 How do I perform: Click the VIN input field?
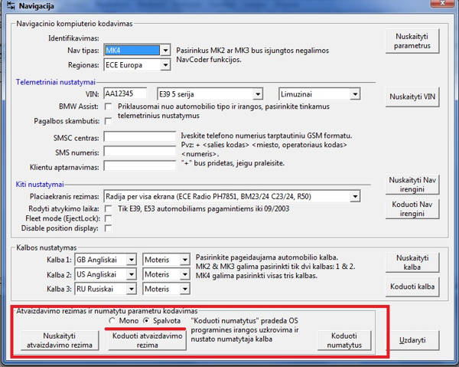pos(127,93)
